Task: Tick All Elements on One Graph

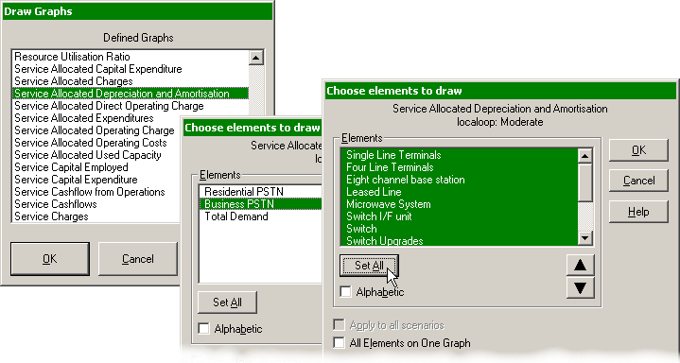Action: [x=340, y=342]
